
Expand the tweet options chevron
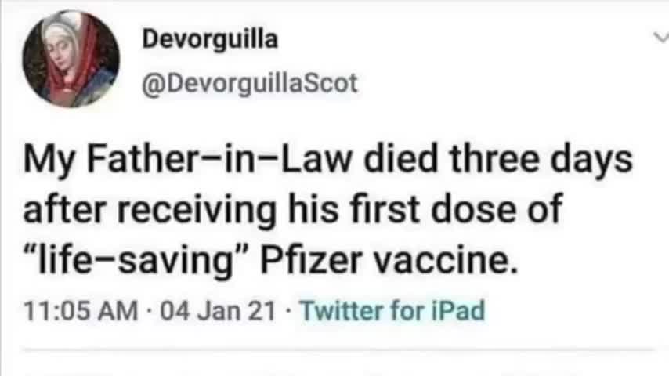(660, 37)
